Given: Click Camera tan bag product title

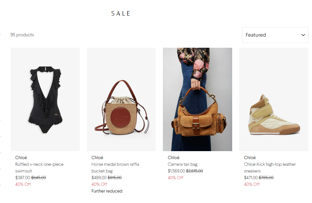Looking at the screenshot, I should 182,164.
